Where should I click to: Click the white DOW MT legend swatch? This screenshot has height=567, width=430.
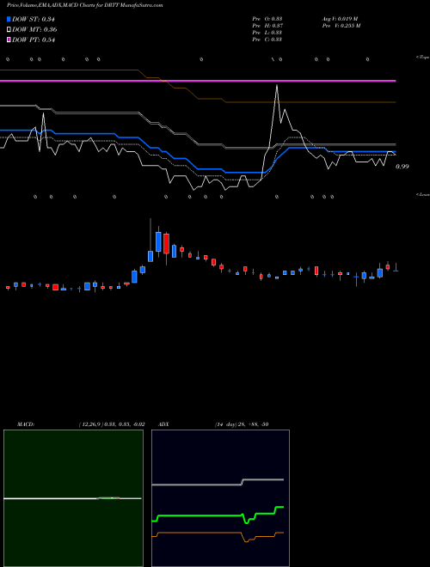[9, 29]
